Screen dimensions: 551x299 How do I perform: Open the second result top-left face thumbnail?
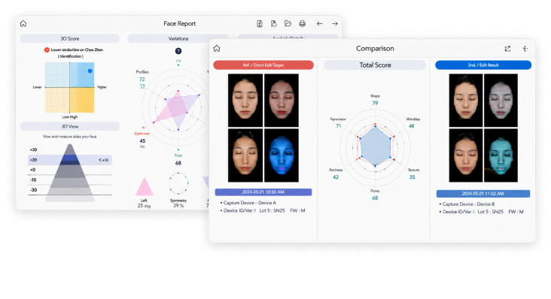pos(466,100)
